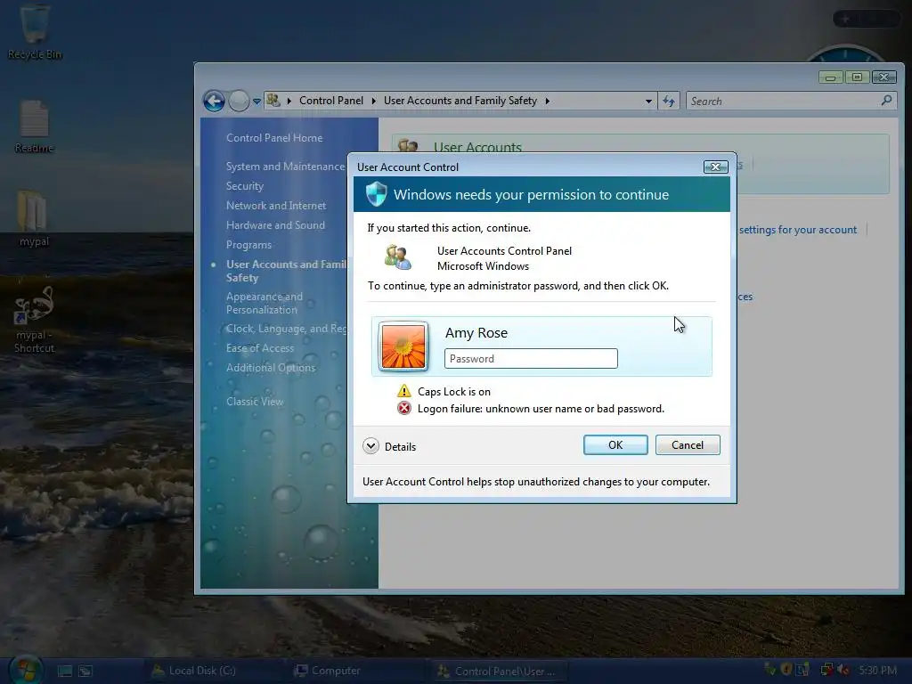Click the red logon failure error icon
This screenshot has height=684, width=912.
403,408
